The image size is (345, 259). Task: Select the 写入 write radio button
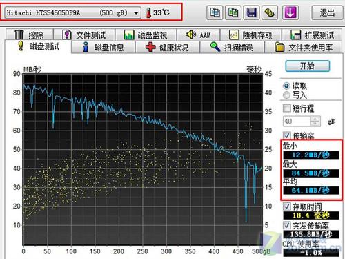pyautogui.click(x=286, y=95)
